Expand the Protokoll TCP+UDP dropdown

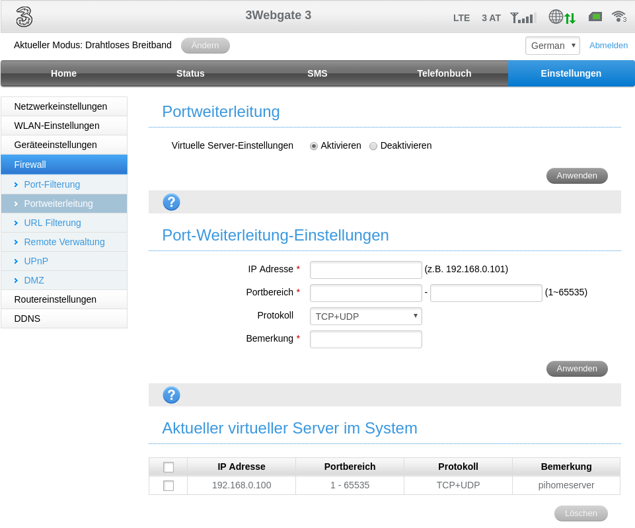tap(365, 317)
